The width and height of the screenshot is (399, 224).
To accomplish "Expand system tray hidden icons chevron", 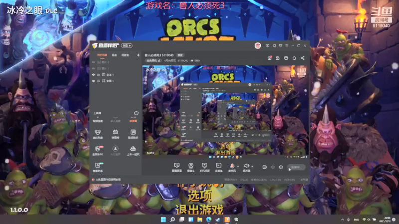I will 342,219.
